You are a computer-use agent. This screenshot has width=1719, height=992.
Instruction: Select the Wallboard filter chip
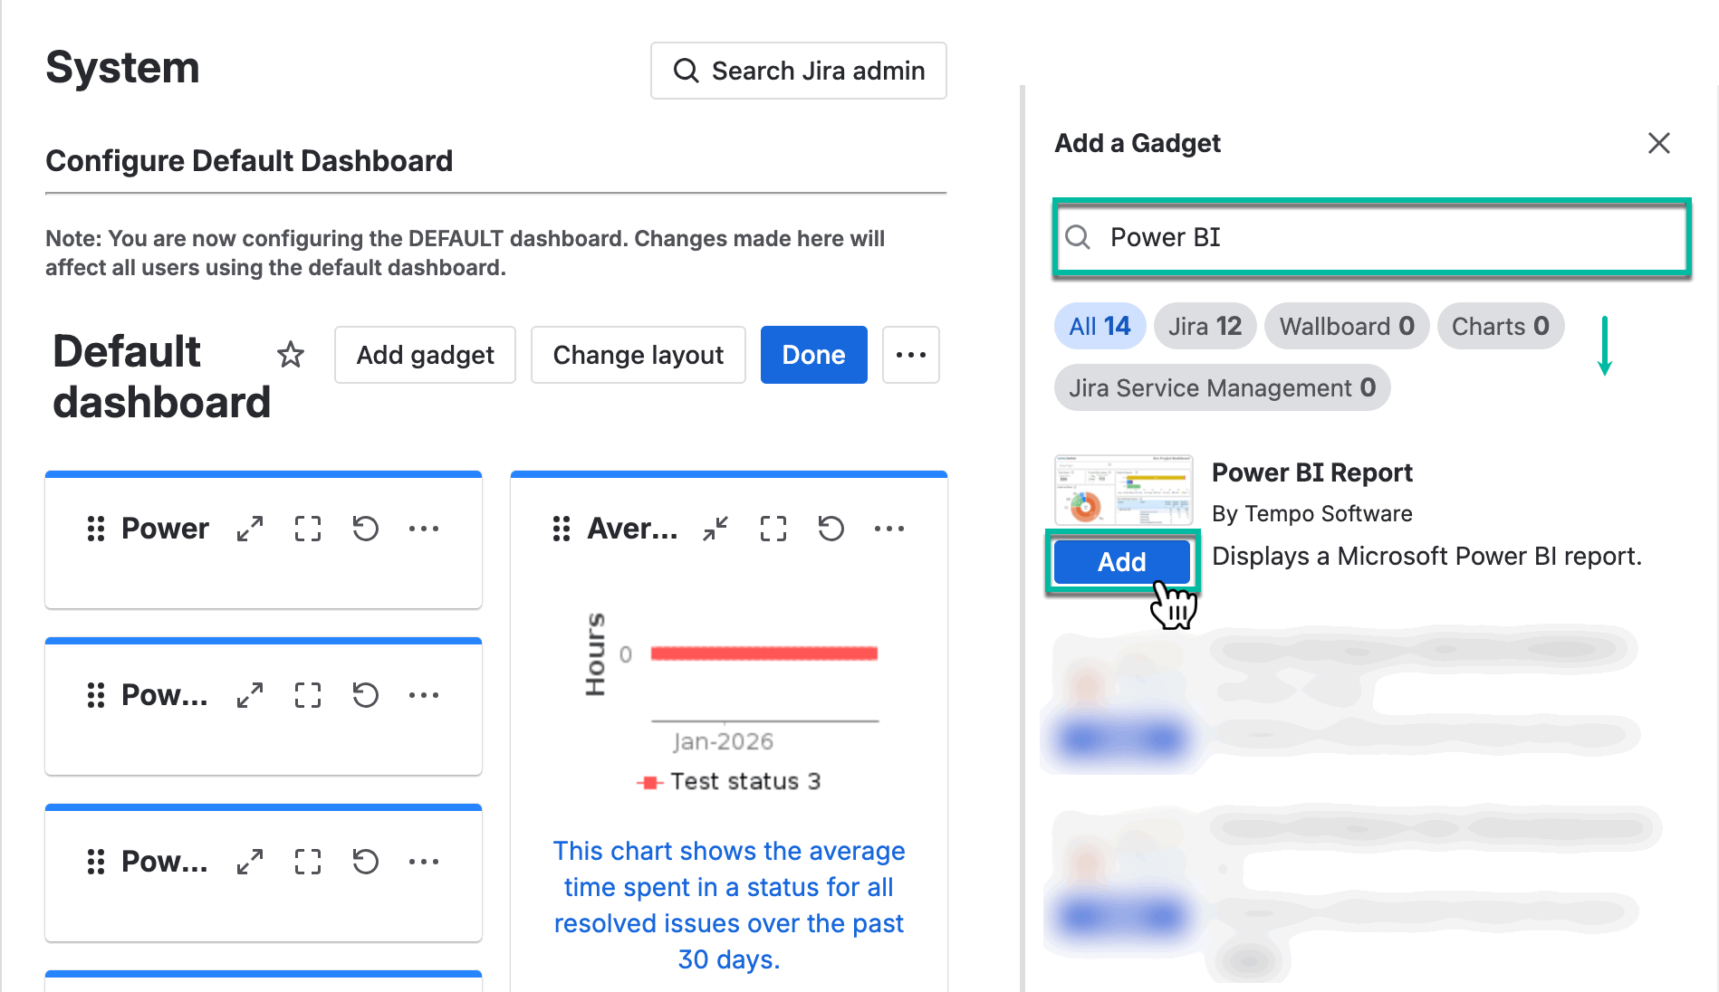1347,326
